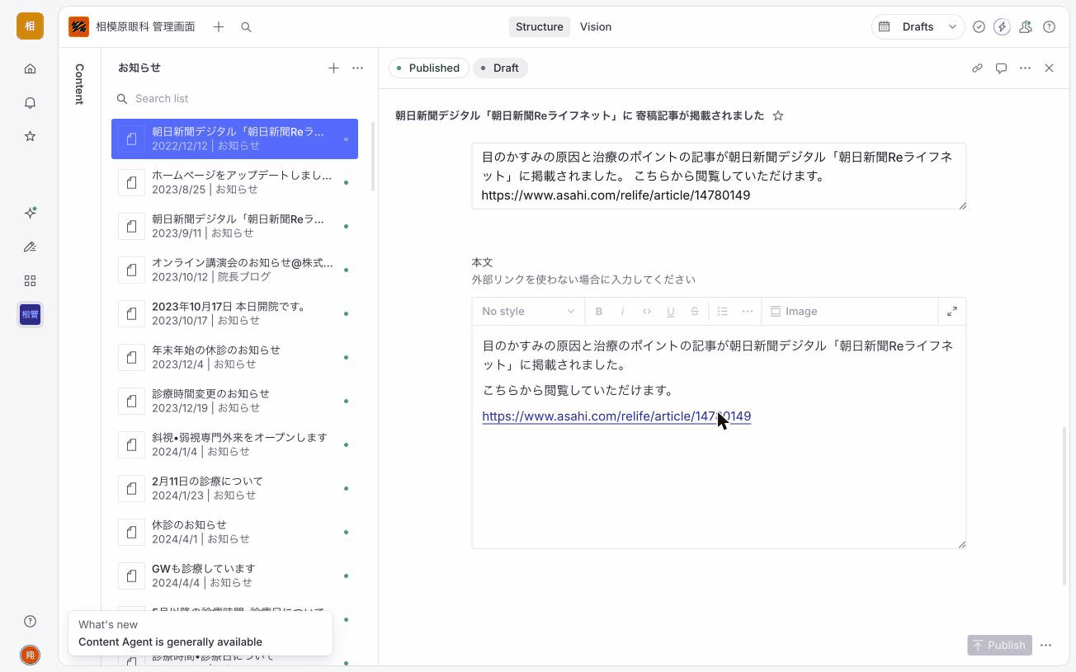This screenshot has width=1076, height=672.
Task: Copy document link with link icon
Action: [977, 68]
